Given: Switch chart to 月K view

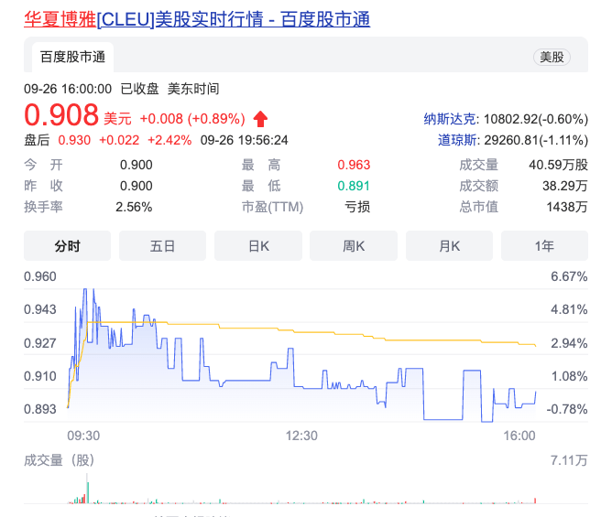Looking at the screenshot, I should coord(449,246).
